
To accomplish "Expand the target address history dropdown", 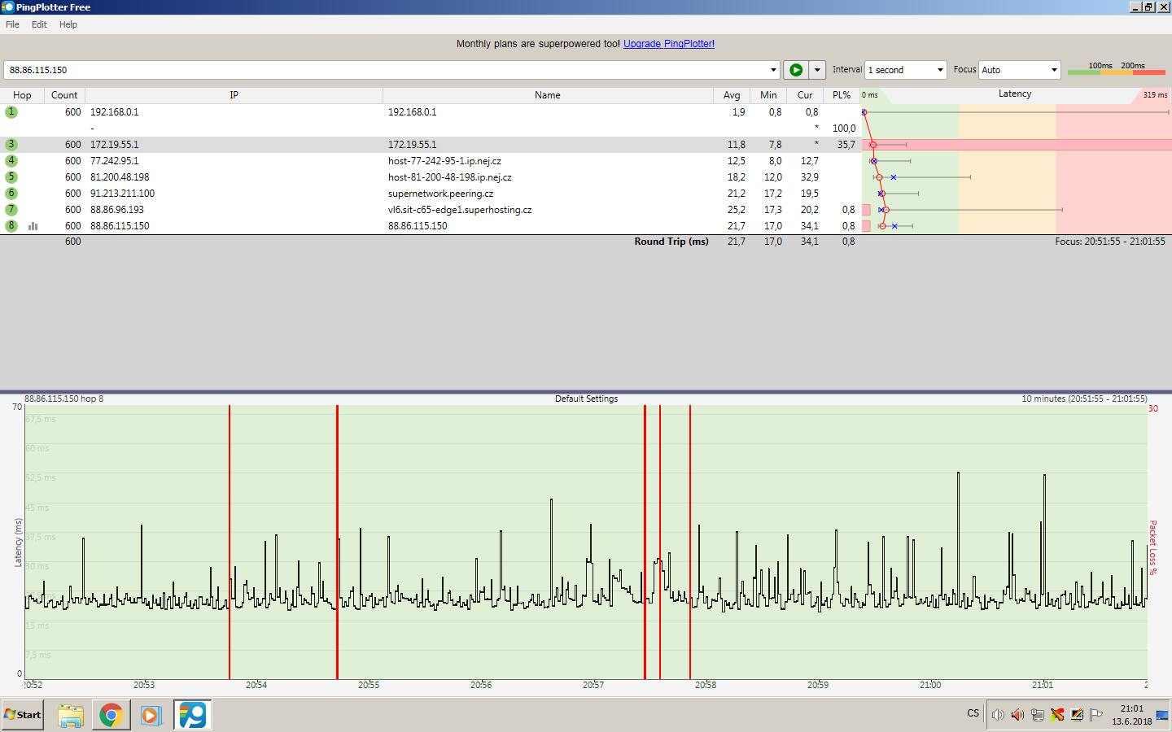I will coord(773,70).
